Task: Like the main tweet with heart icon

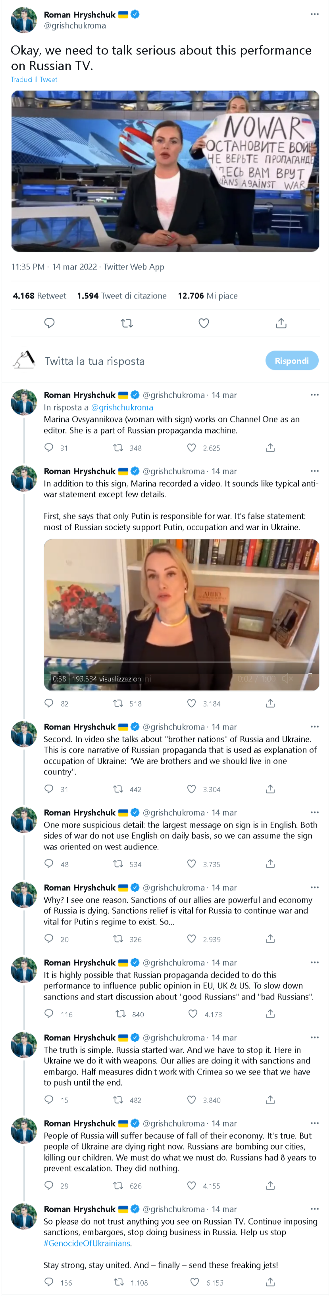Action: tap(204, 323)
